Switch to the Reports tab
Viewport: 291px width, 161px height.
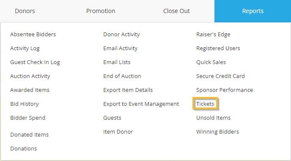point(253,11)
